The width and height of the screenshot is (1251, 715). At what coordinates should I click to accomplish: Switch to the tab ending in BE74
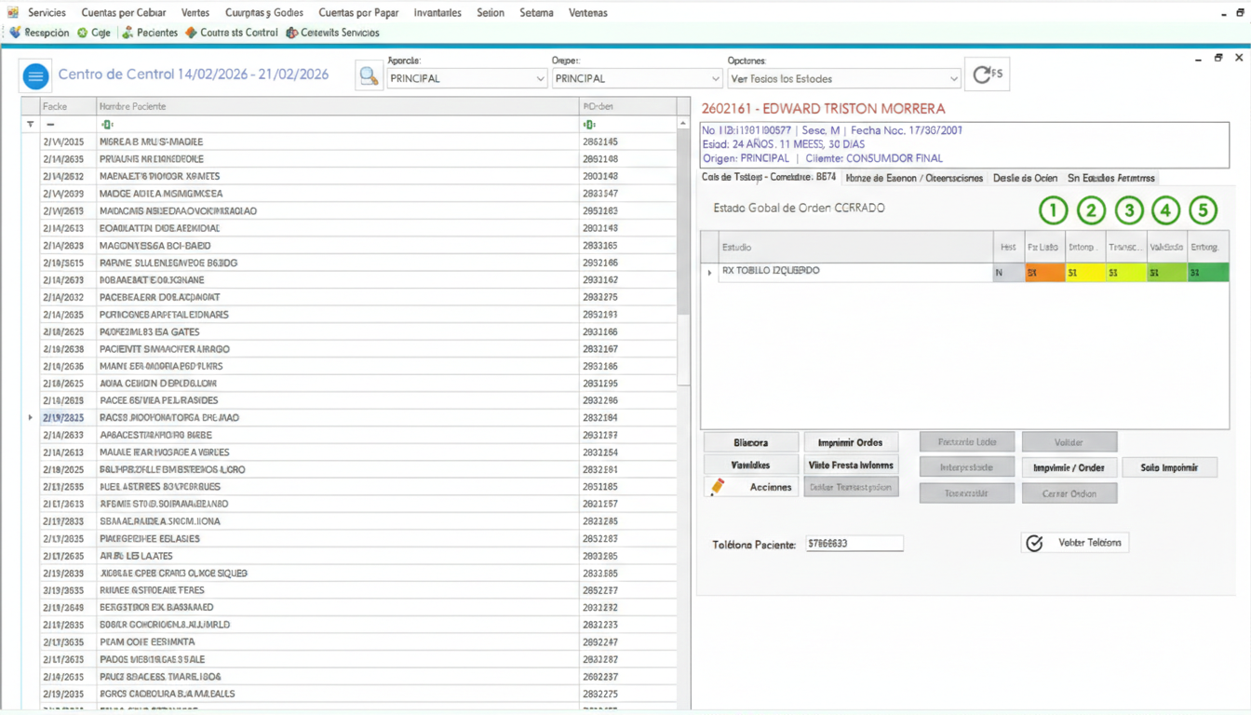click(x=769, y=177)
